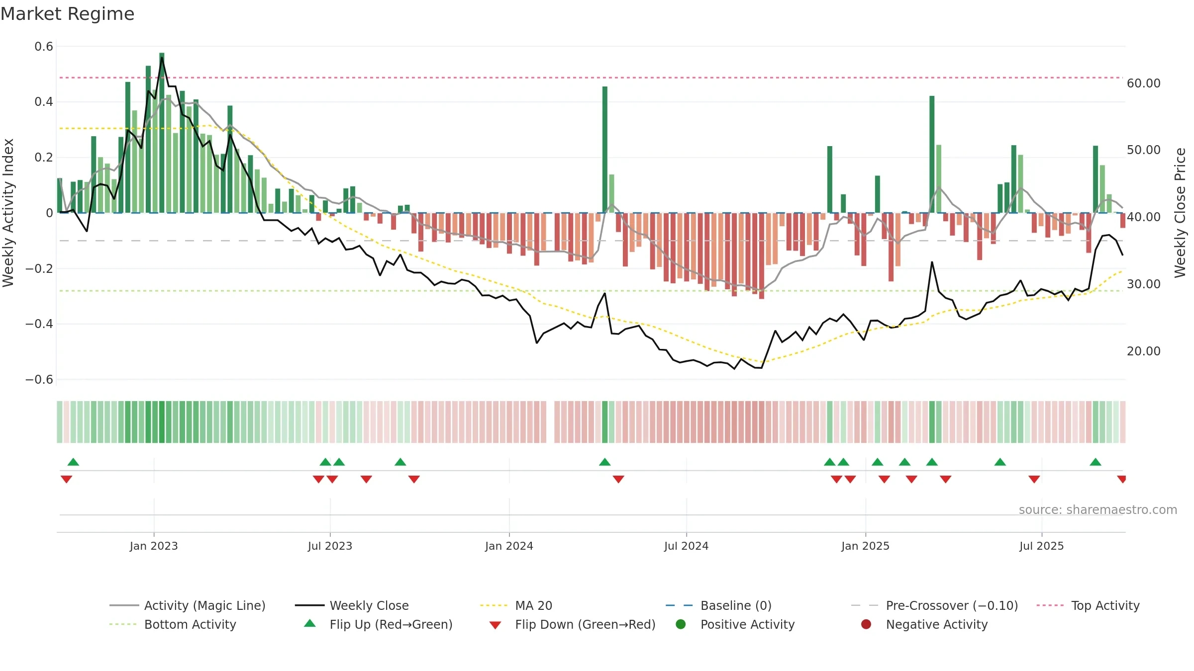Click the Market Regime chart title
Image resolution: width=1194 pixels, height=671 pixels.
67,14
